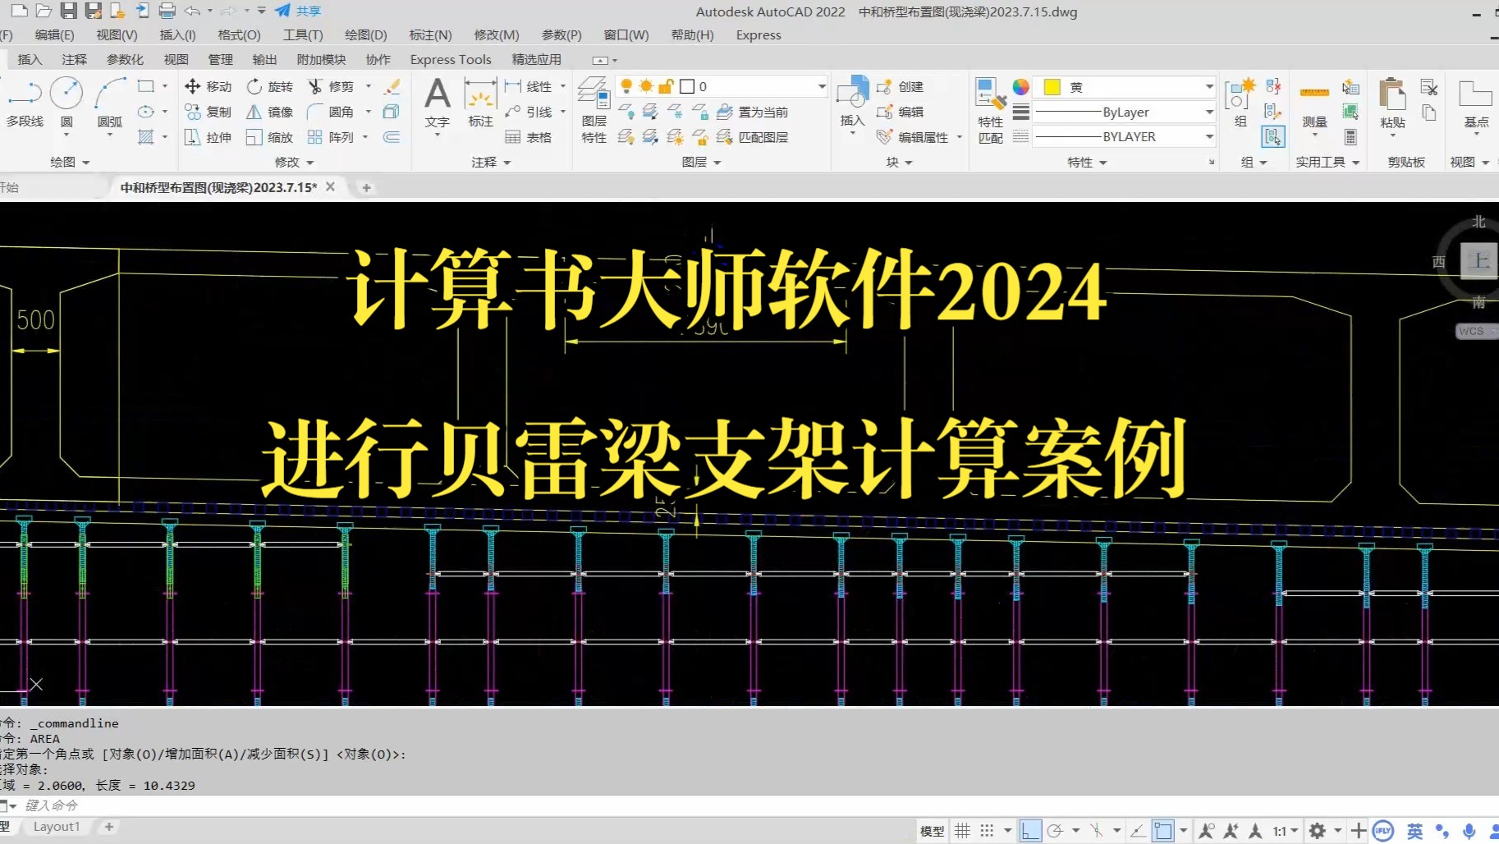This screenshot has height=844, width=1499.
Task: Activate the 拉伸 stretch tool
Action: [209, 137]
